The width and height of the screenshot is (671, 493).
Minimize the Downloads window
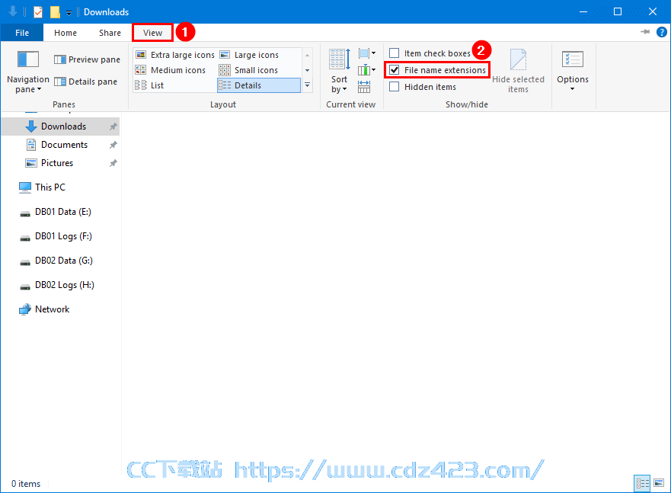[583, 11]
